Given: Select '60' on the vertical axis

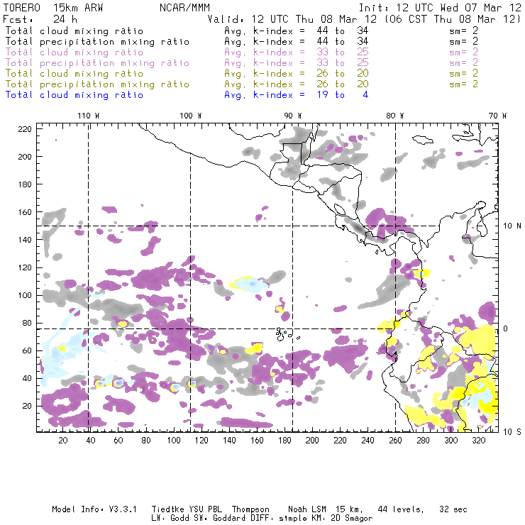Looking at the screenshot, I should coord(27,351).
